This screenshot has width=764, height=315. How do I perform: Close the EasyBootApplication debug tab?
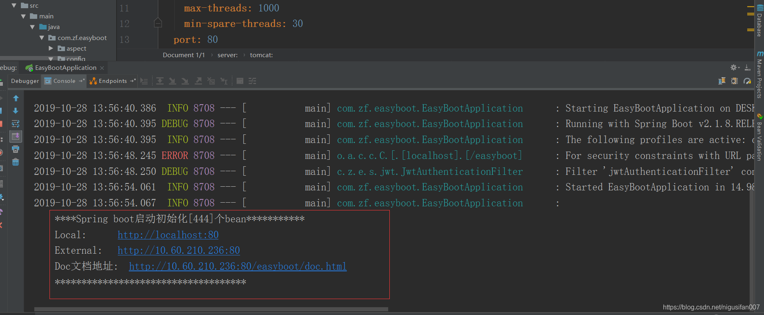pyautogui.click(x=102, y=68)
